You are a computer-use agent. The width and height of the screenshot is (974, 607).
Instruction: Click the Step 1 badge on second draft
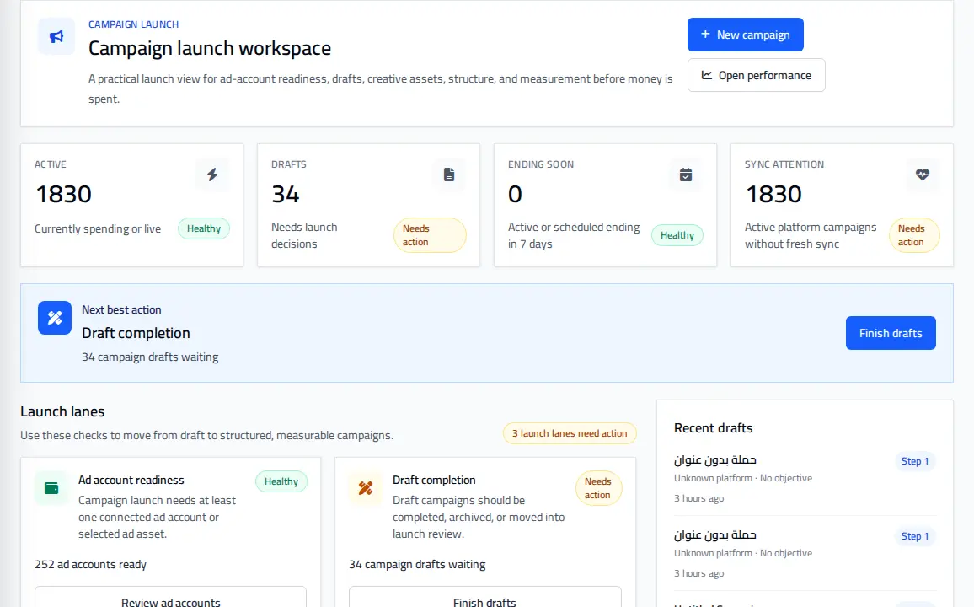pyautogui.click(x=915, y=536)
